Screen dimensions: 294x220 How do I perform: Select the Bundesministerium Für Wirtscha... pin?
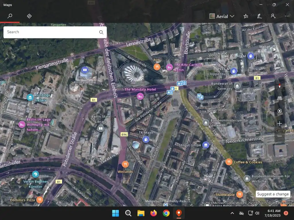(x=247, y=179)
